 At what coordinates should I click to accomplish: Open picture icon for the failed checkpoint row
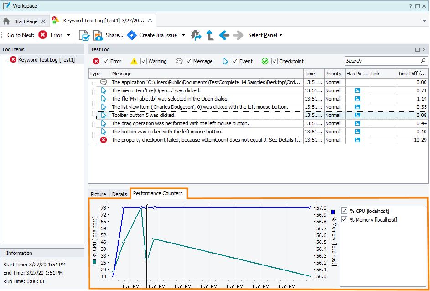pos(357,140)
